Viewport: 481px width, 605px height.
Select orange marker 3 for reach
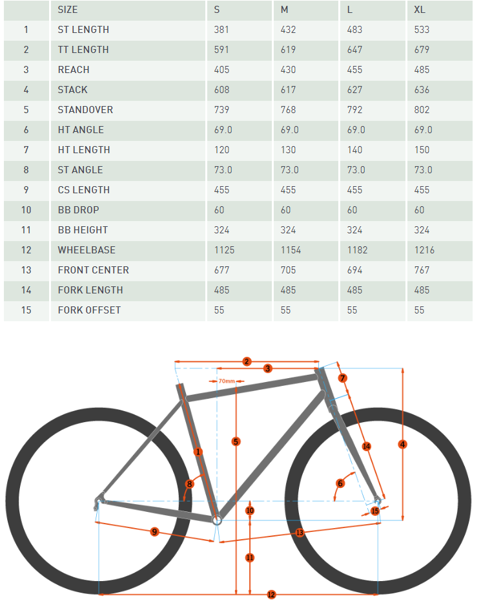pyautogui.click(x=268, y=368)
